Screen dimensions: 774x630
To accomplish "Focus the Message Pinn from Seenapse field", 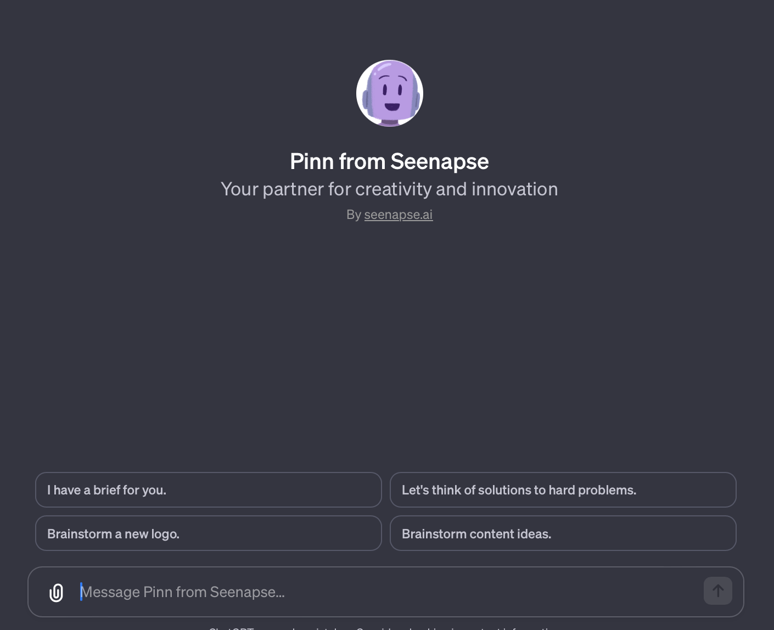I will pyautogui.click(x=384, y=592).
